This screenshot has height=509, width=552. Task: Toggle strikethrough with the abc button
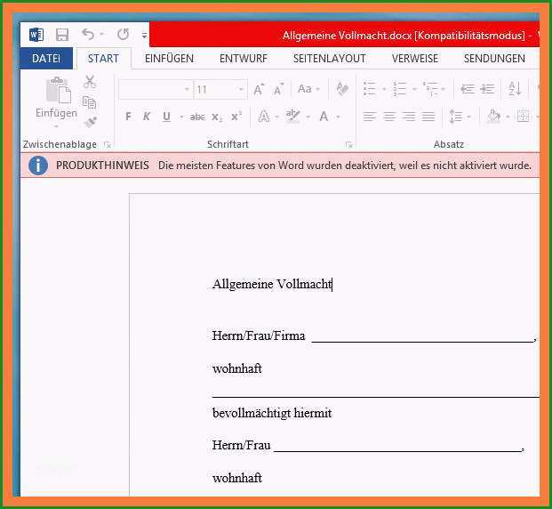pos(197,117)
